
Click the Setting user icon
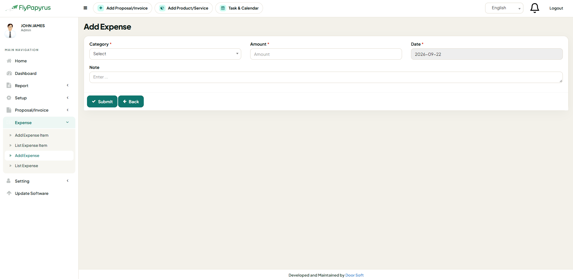coord(9,181)
